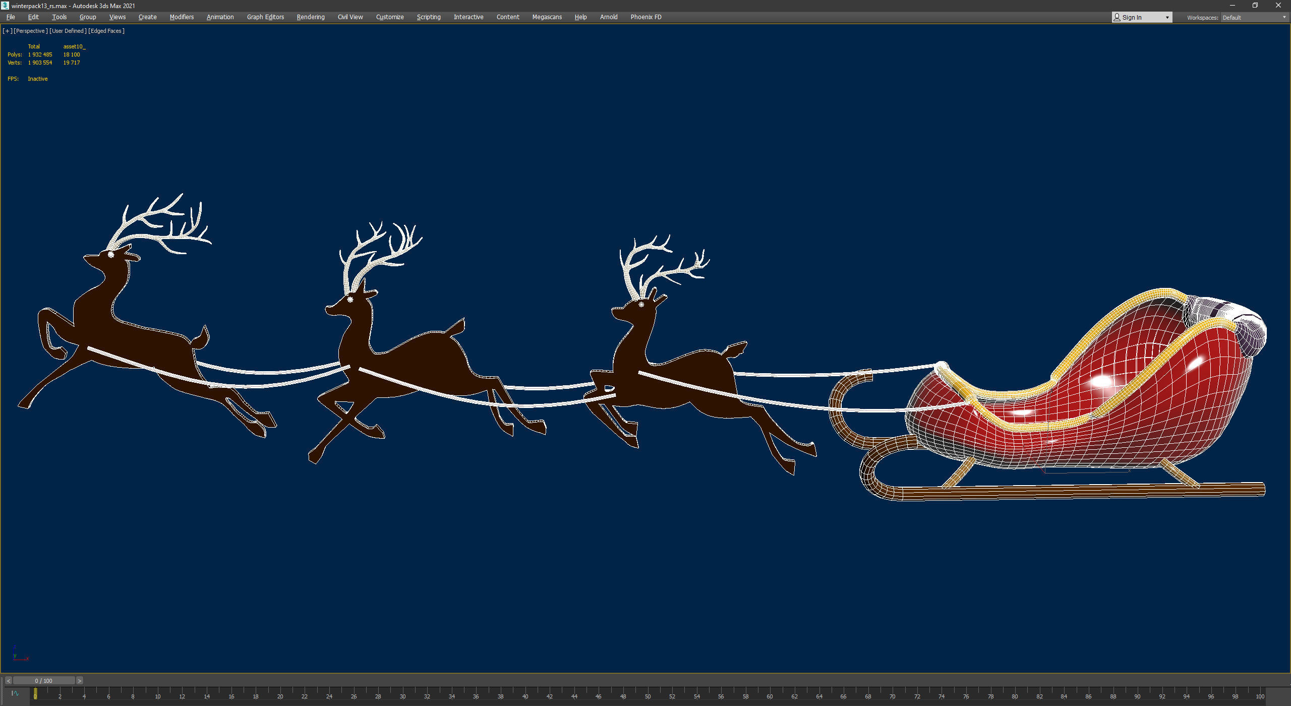Open the Phoenix FD menu
This screenshot has height=706, width=1291.
point(645,17)
